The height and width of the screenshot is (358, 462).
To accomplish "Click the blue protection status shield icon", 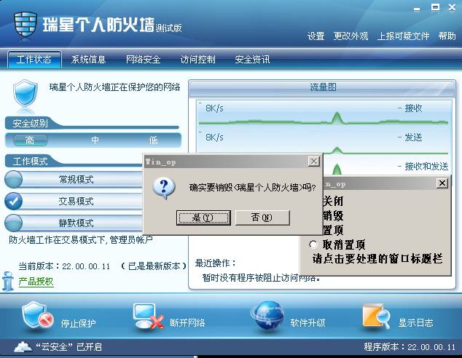I will pos(25,94).
